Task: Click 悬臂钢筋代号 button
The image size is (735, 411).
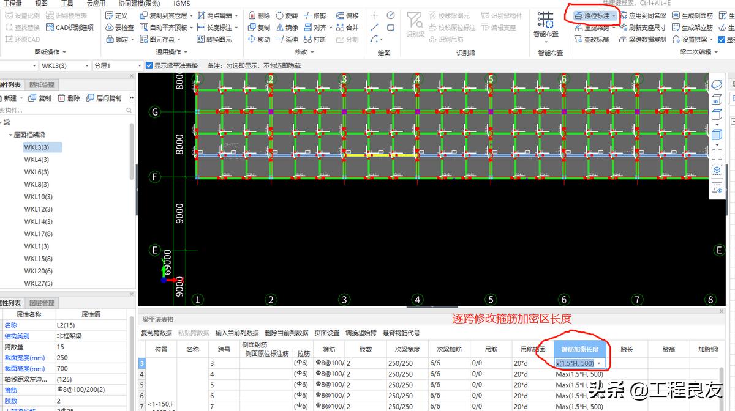Action: [401, 333]
